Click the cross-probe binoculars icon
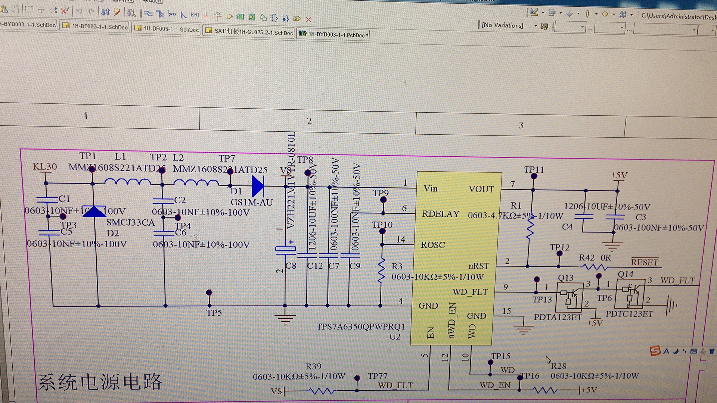This screenshot has height=403, width=717. click(131, 13)
